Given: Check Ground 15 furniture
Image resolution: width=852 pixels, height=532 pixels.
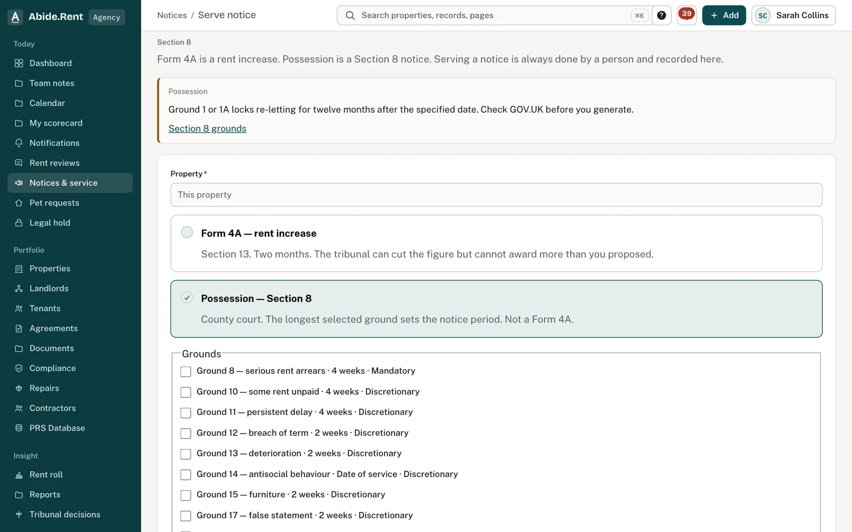Looking at the screenshot, I should 186,495.
